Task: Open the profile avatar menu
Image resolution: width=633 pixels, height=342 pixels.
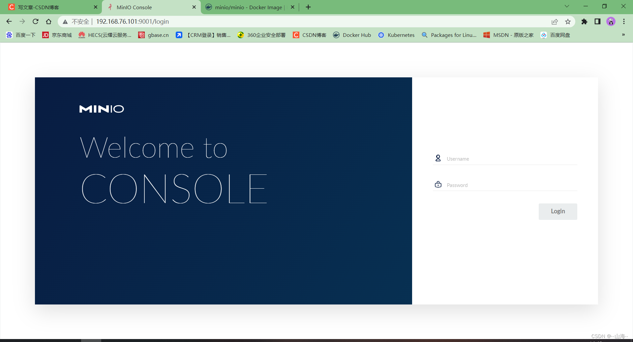Action: click(611, 21)
